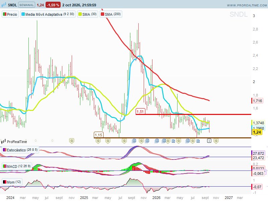The height and width of the screenshot is (201, 268).
Task: Click the G event marker at Nov 2026
Action: (216, 141)
